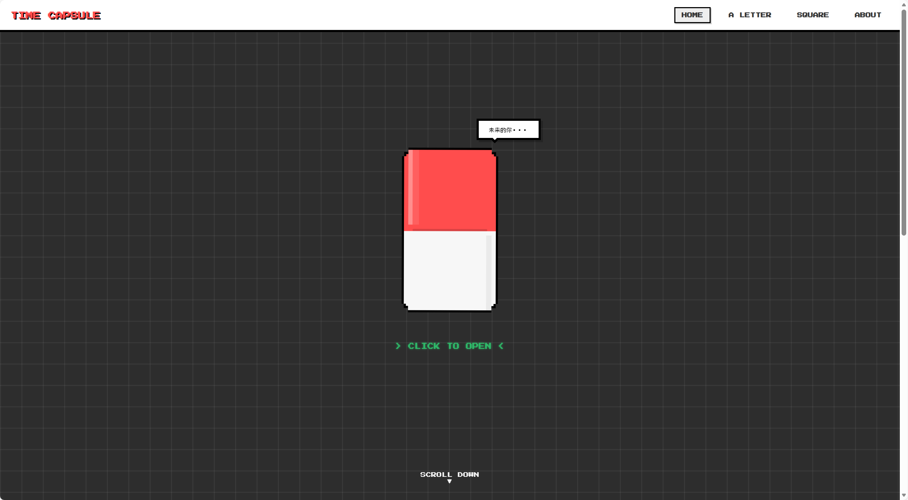Click the red band at capsule middle
908x500 pixels.
click(x=450, y=230)
